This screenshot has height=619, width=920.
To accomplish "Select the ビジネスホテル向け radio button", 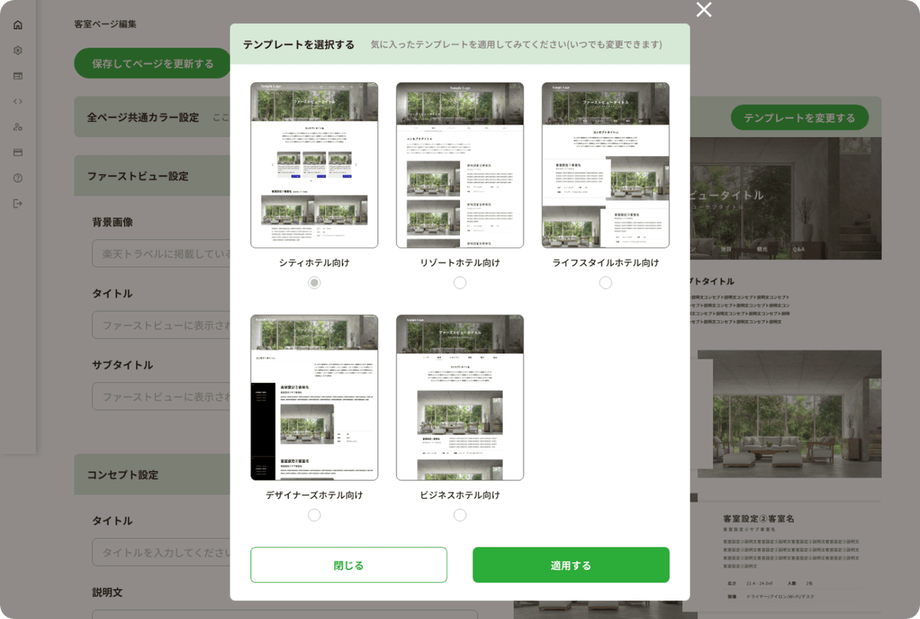I will point(460,515).
